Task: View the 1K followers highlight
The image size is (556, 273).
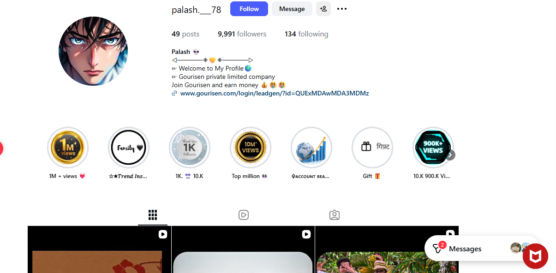Action: (190, 148)
